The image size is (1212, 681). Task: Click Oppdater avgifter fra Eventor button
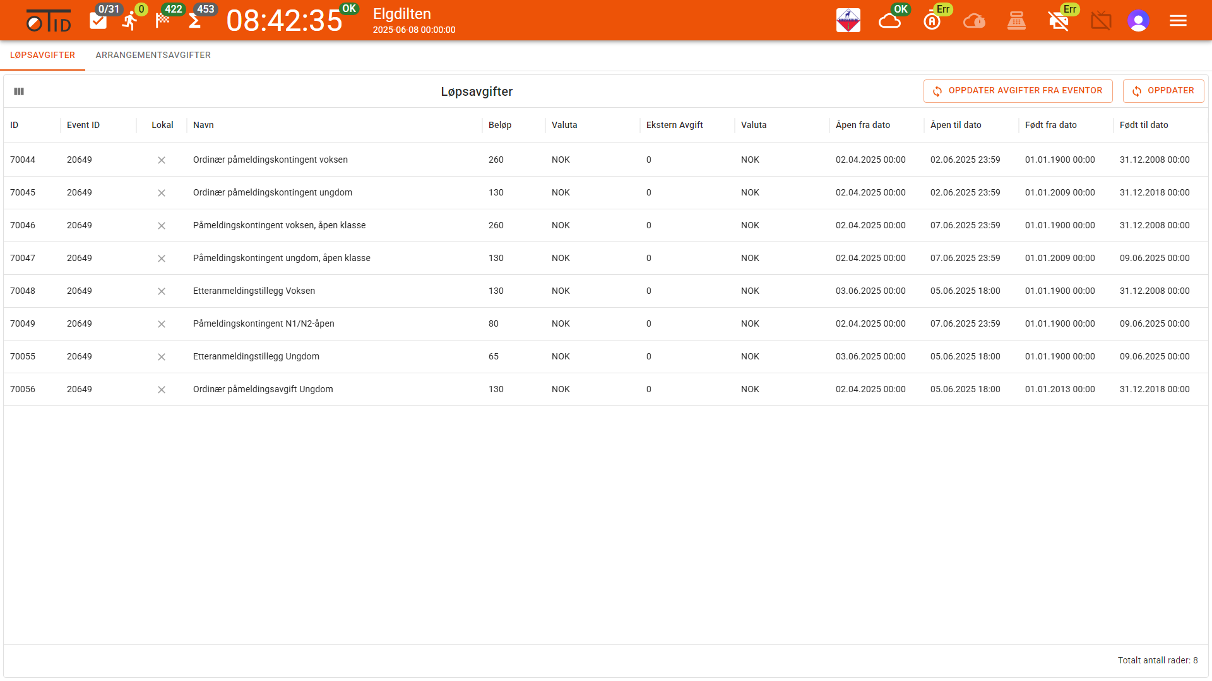(1018, 91)
